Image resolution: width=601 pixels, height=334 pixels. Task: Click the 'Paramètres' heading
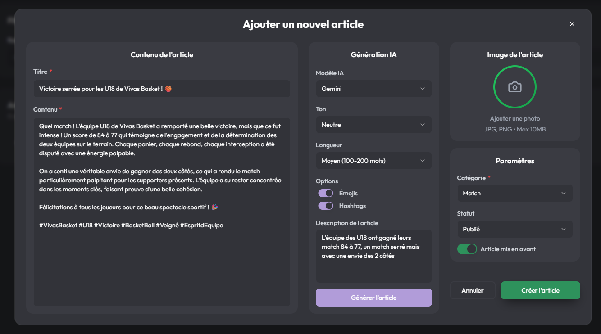click(515, 161)
